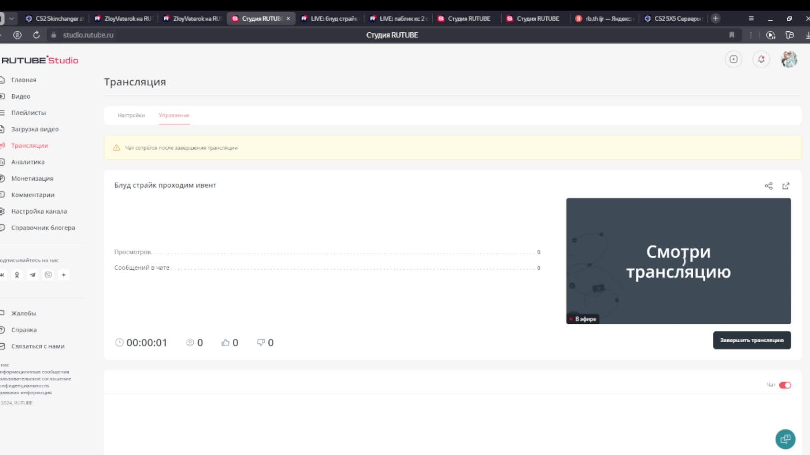Image resolution: width=810 pixels, height=455 pixels.
Task: Click the likes thumbs-up counter icon
Action: point(225,343)
